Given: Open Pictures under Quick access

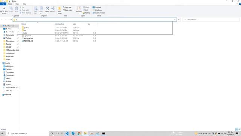Looking at the screenshot, I should click(x=9, y=38).
